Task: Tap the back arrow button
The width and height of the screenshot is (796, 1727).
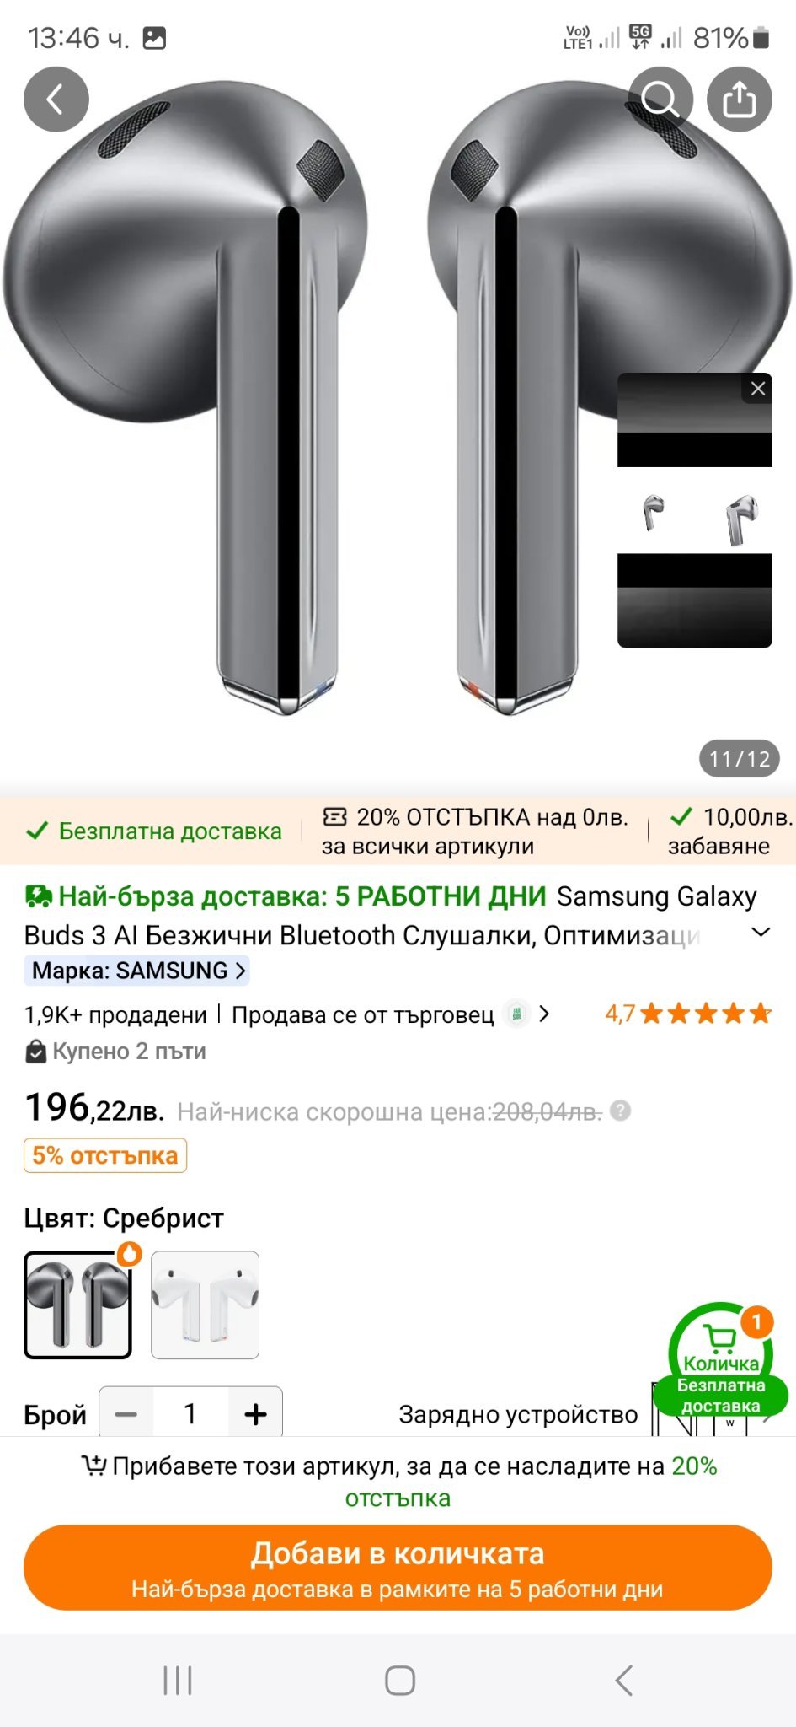Action: (x=56, y=100)
